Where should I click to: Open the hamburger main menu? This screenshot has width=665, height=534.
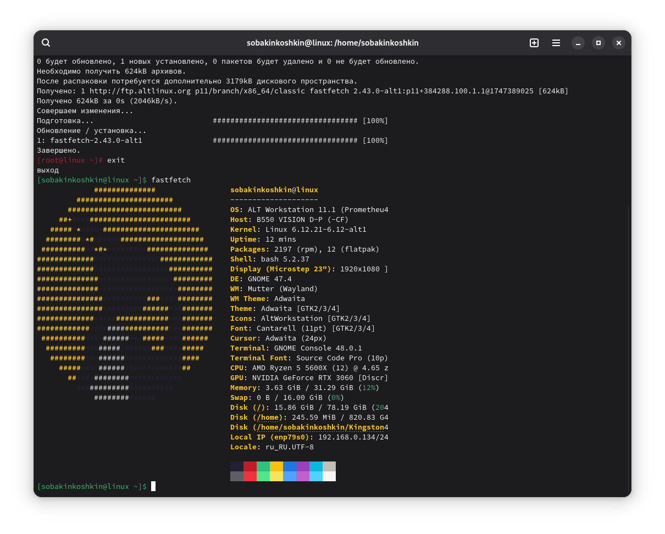[x=556, y=43]
